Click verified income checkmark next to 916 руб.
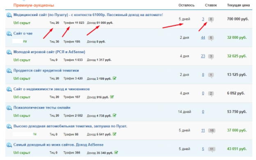The height and width of the screenshot is (160, 256). coord(112,97)
